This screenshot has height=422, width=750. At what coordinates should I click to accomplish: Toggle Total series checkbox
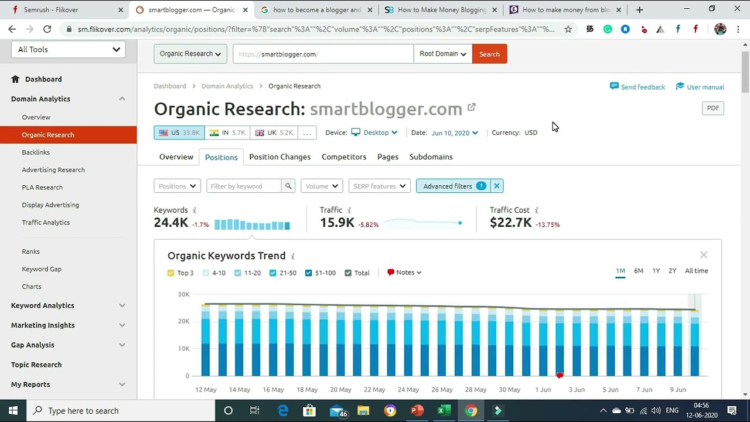pos(348,273)
